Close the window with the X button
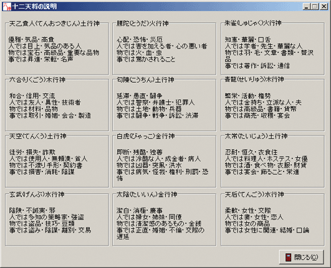This screenshot has height=268, width=331. [x=324, y=6]
